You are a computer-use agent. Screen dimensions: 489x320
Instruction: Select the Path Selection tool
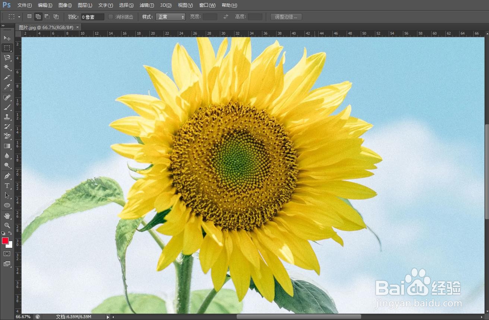(7, 195)
